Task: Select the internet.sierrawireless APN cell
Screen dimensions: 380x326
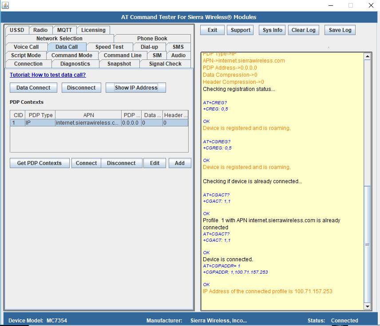Action: (x=88, y=123)
